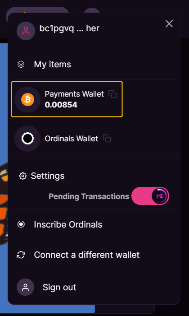Click the Settings gear icon

click(22, 176)
